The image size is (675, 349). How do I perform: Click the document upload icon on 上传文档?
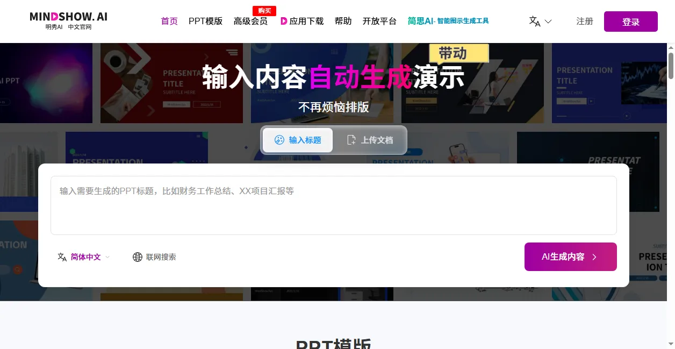[x=351, y=140]
